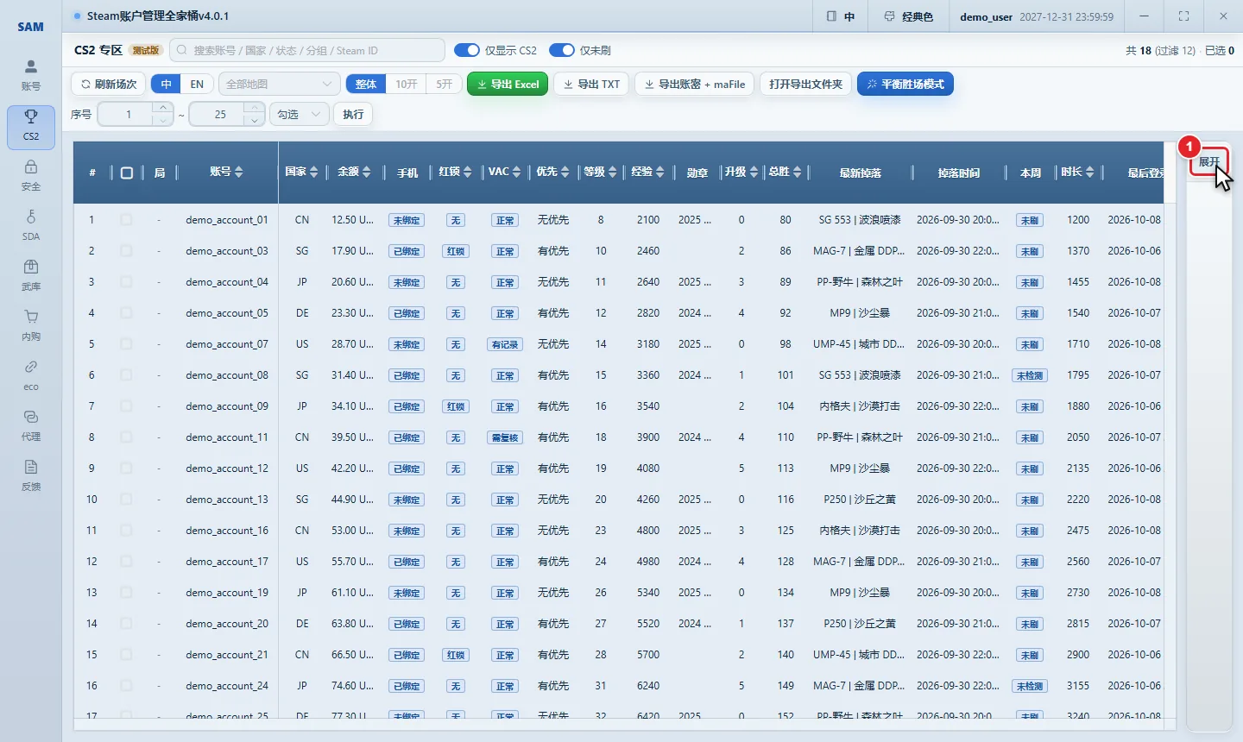Click the green 导出 Excel button
The width and height of the screenshot is (1243, 742).
(x=508, y=84)
